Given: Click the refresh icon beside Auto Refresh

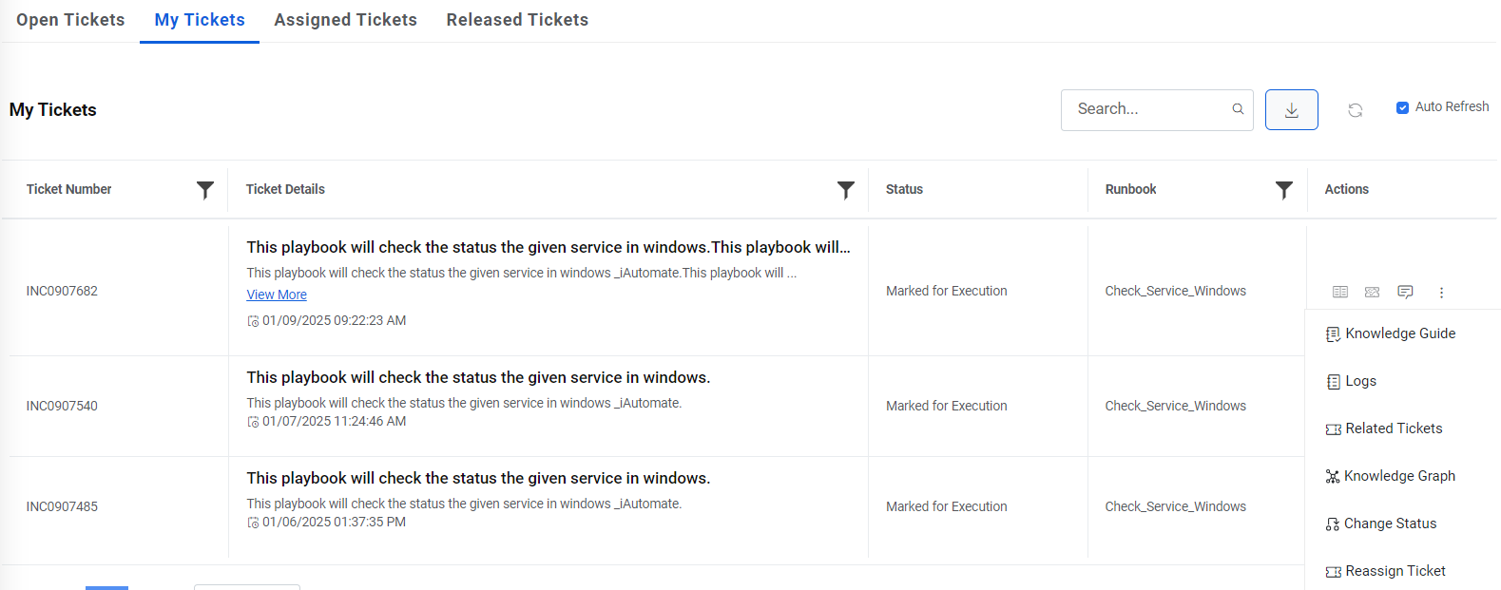Looking at the screenshot, I should click(1355, 110).
